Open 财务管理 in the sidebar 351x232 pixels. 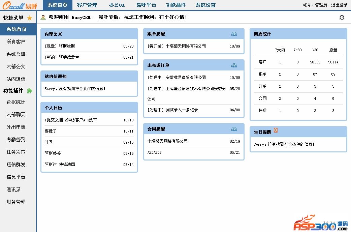pyautogui.click(x=16, y=202)
